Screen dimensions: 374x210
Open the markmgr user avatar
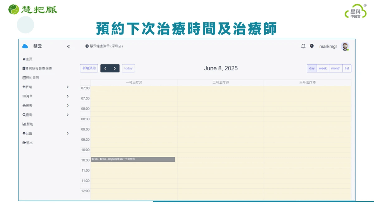pyautogui.click(x=345, y=47)
